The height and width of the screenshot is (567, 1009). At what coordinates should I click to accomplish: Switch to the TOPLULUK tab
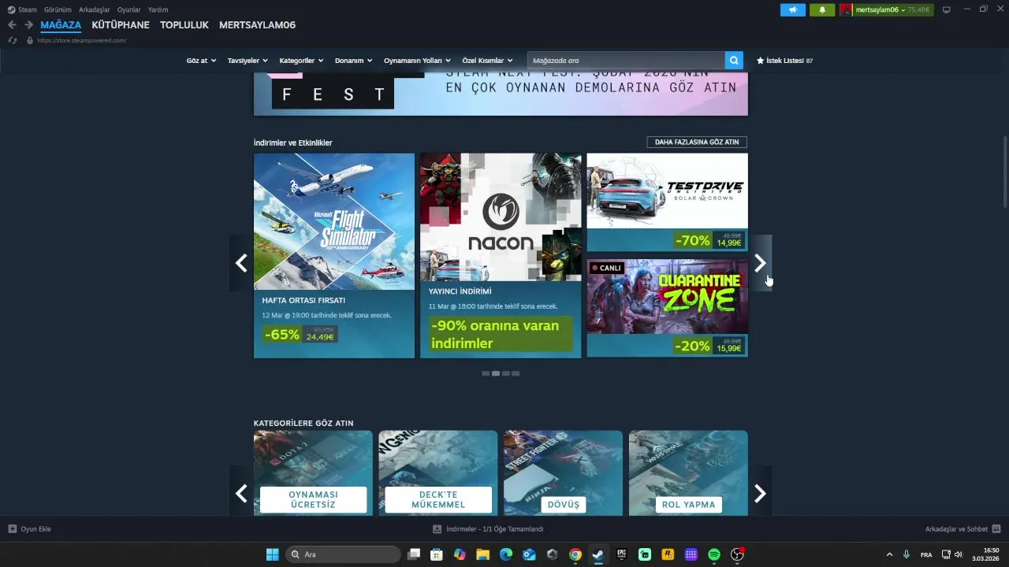(x=184, y=25)
